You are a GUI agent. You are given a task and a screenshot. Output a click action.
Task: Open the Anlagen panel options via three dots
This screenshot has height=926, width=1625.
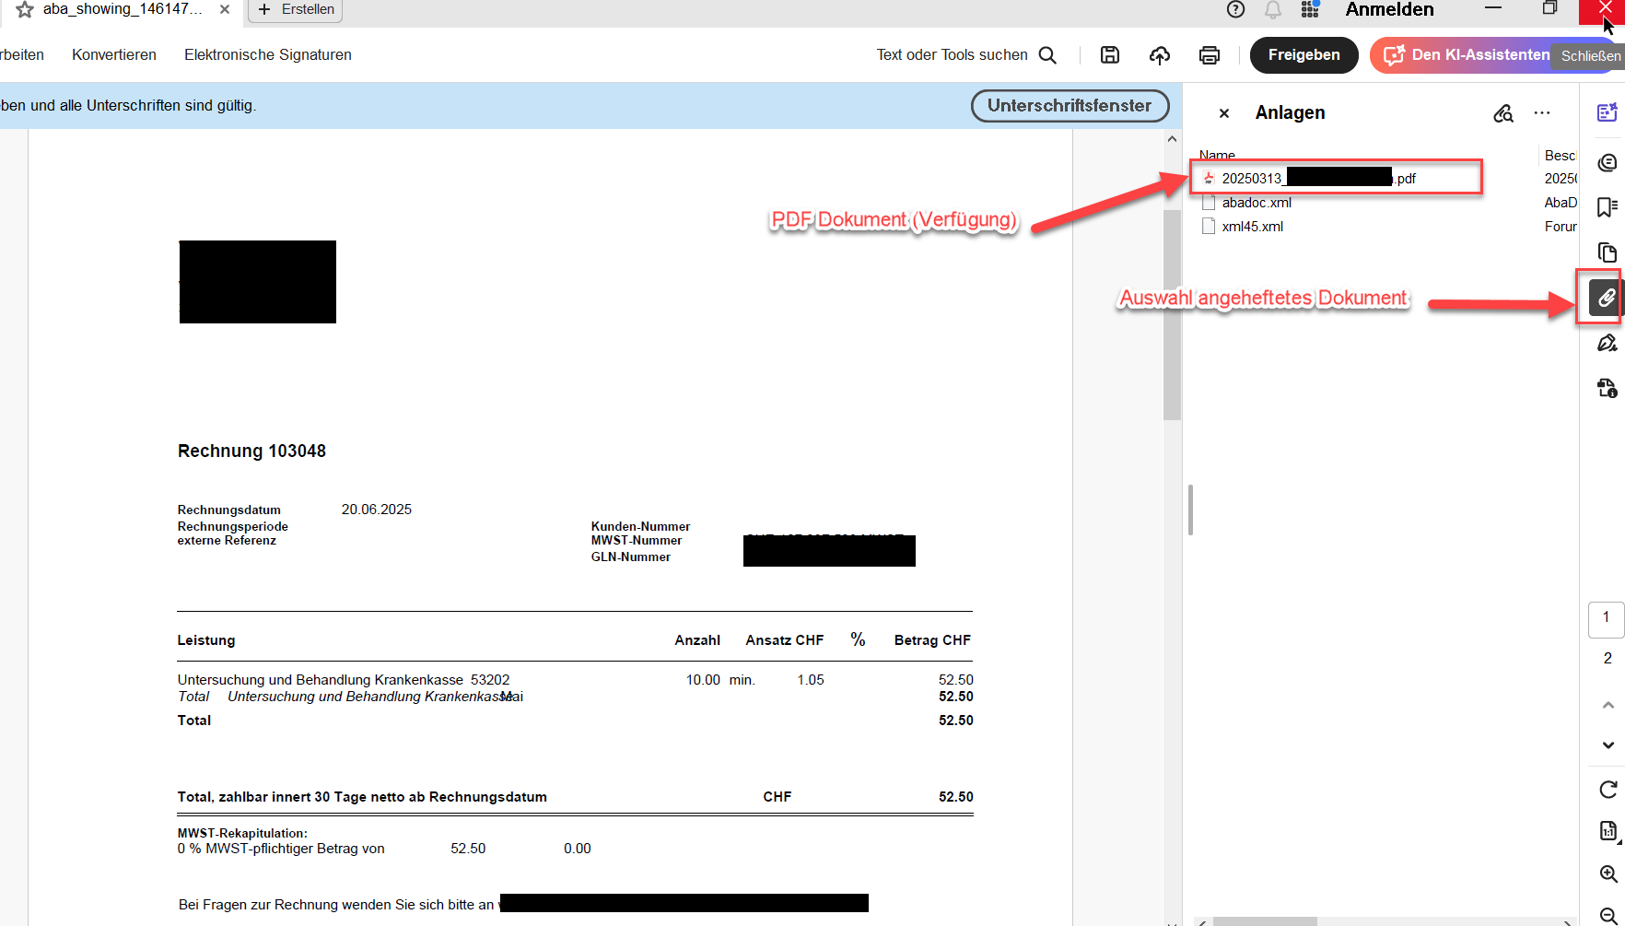(1542, 112)
